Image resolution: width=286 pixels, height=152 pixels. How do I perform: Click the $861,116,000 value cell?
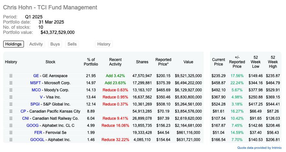188,133
